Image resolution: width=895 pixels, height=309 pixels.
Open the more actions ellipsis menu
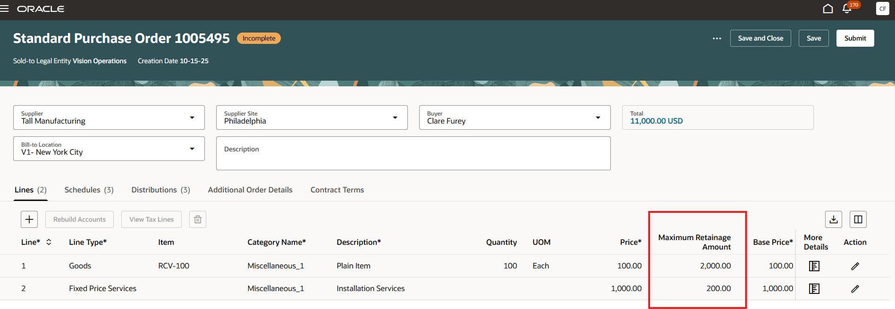point(717,38)
